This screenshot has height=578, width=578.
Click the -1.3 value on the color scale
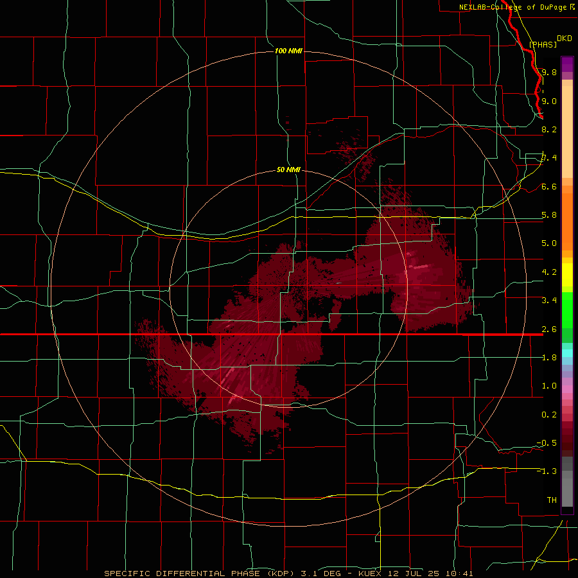pos(547,471)
